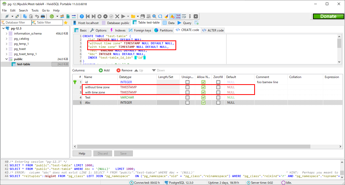Click the Undo icon
Image resolution: width=345 pixels, height=185 pixels.
point(37,16)
